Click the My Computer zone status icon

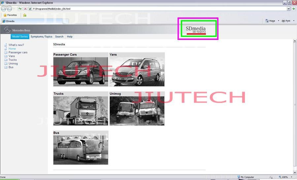pos(239,177)
